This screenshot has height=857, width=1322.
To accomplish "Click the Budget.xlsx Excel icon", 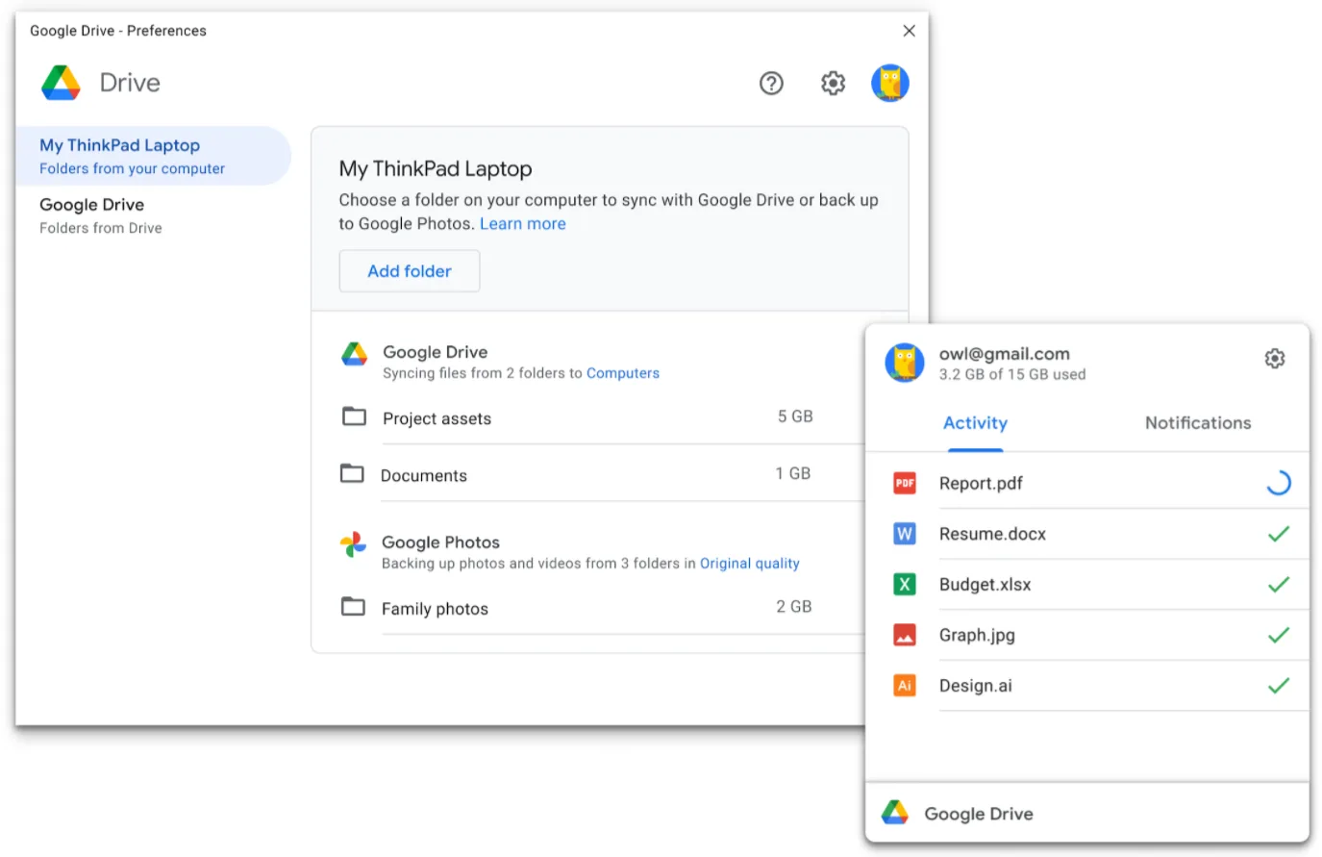I will pyautogui.click(x=905, y=584).
